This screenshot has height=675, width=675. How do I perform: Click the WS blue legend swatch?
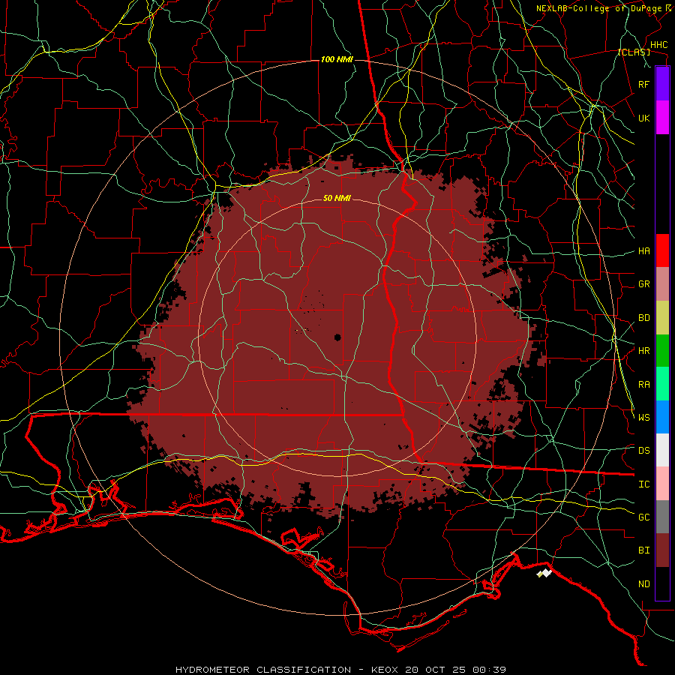pos(662,417)
